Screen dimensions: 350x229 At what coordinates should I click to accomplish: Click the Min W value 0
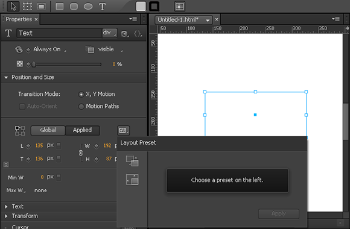pos(42,177)
